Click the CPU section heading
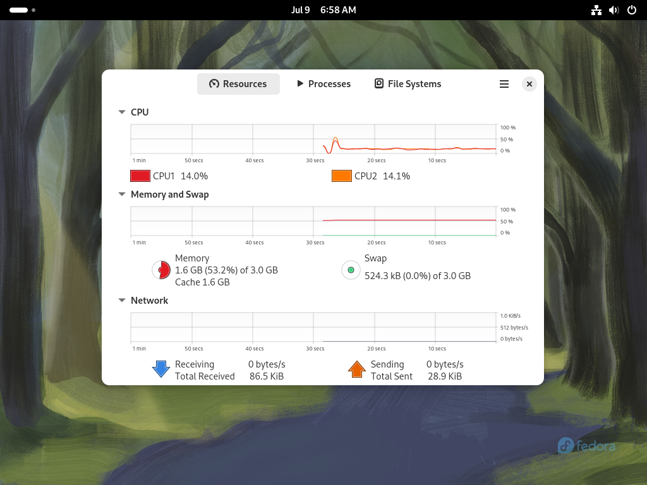The width and height of the screenshot is (647, 485). [x=140, y=112]
